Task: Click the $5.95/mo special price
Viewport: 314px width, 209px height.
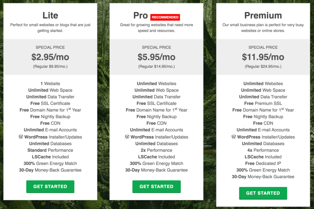Action: pos(156,57)
